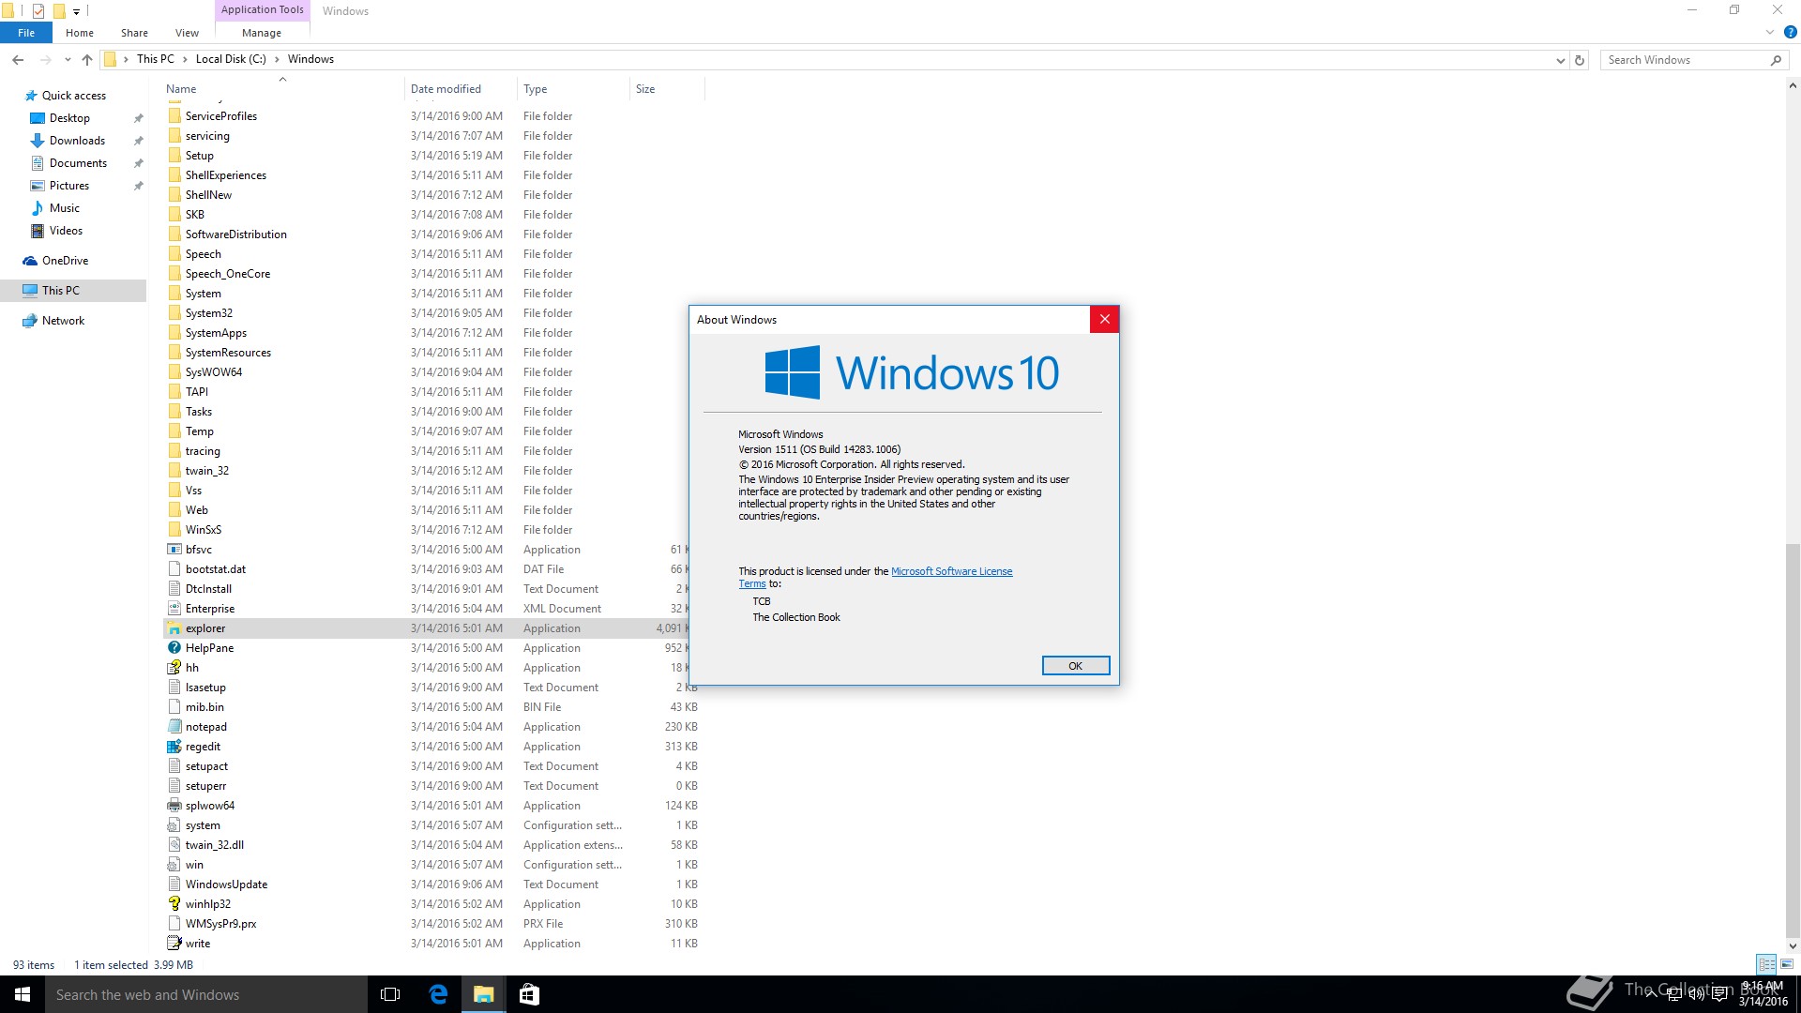Select the WMSysPr9.prx file

[220, 924]
